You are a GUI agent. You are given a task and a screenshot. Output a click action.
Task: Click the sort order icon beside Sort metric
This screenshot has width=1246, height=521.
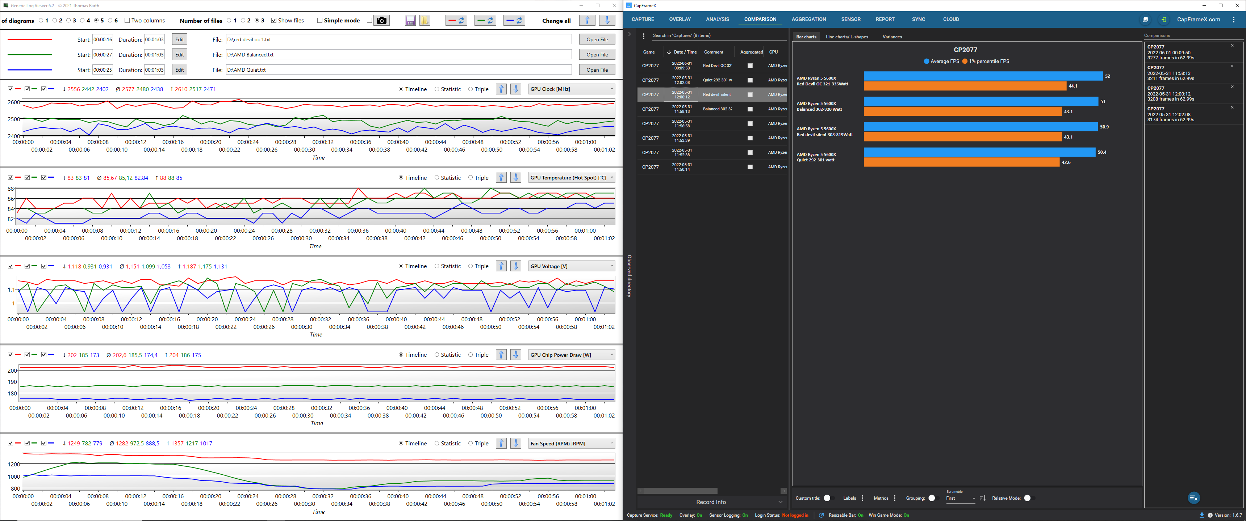[x=982, y=498]
